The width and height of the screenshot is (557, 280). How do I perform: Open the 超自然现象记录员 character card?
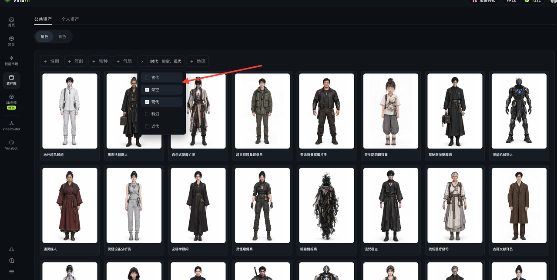[x=262, y=116]
